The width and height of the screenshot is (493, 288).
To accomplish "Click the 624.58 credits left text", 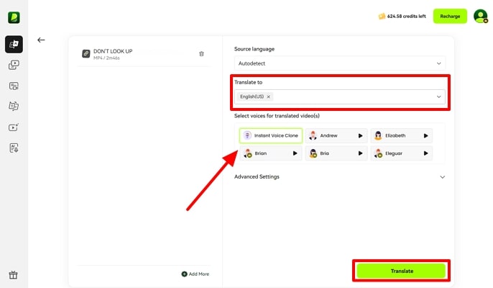I will click(x=406, y=16).
